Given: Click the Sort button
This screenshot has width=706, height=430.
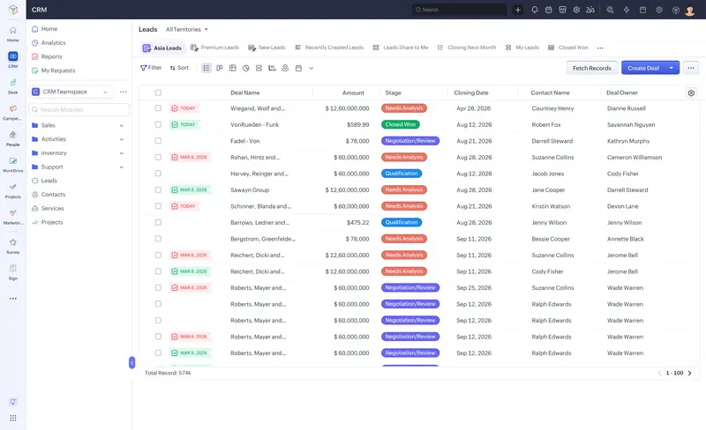Looking at the screenshot, I should point(179,68).
